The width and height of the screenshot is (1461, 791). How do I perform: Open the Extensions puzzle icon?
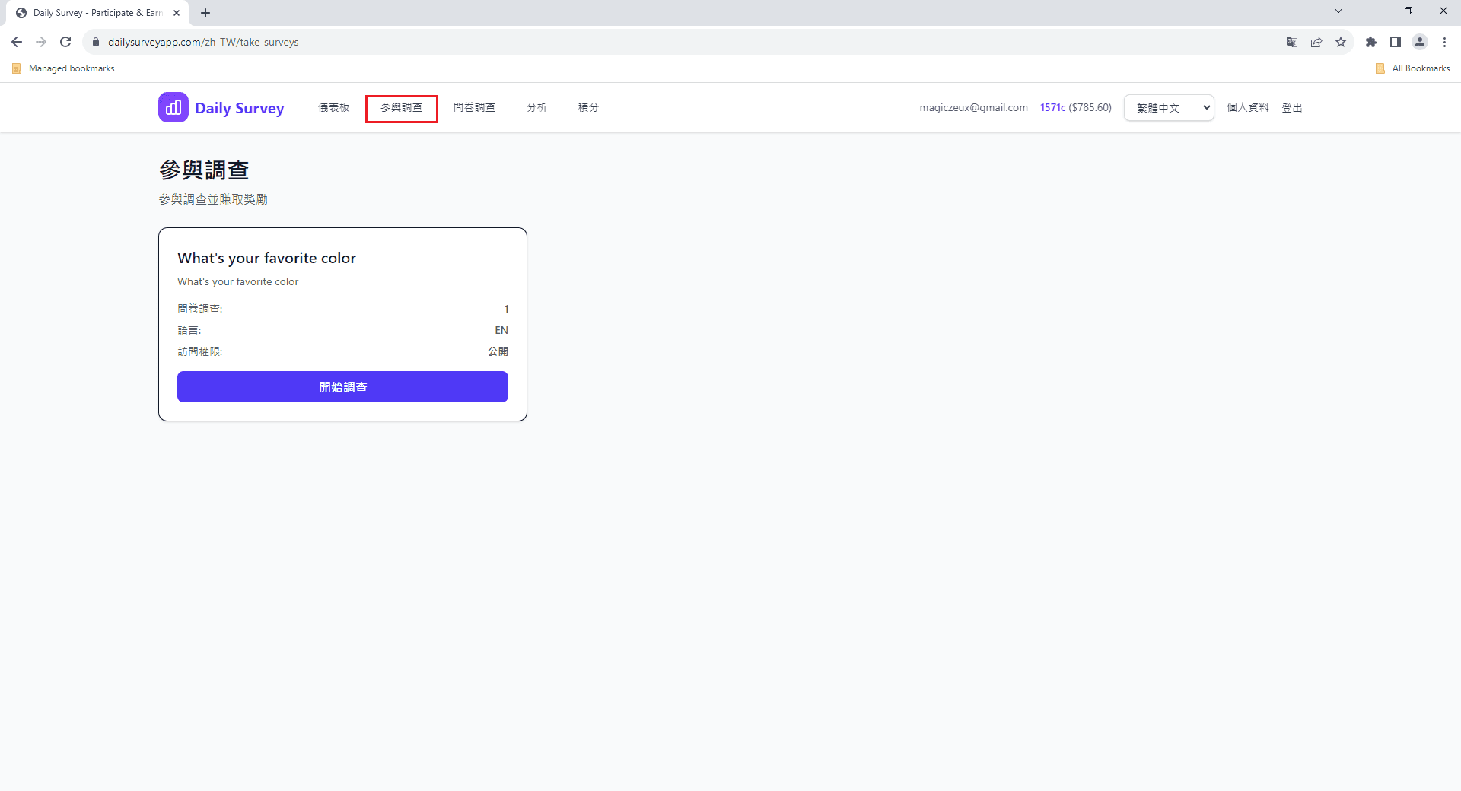pyautogui.click(x=1370, y=42)
